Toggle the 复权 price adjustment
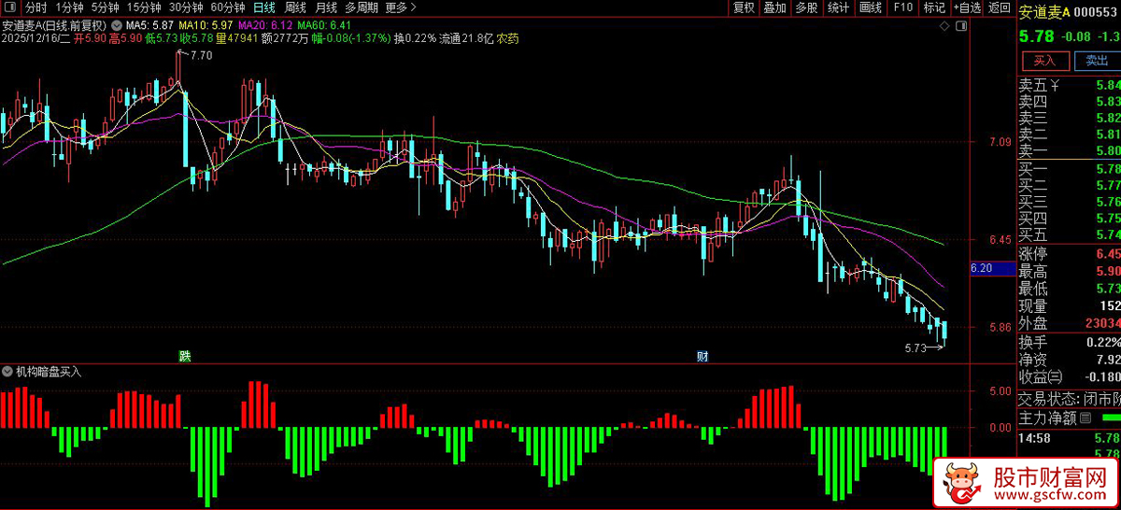The width and height of the screenshot is (1121, 510). 744,8
